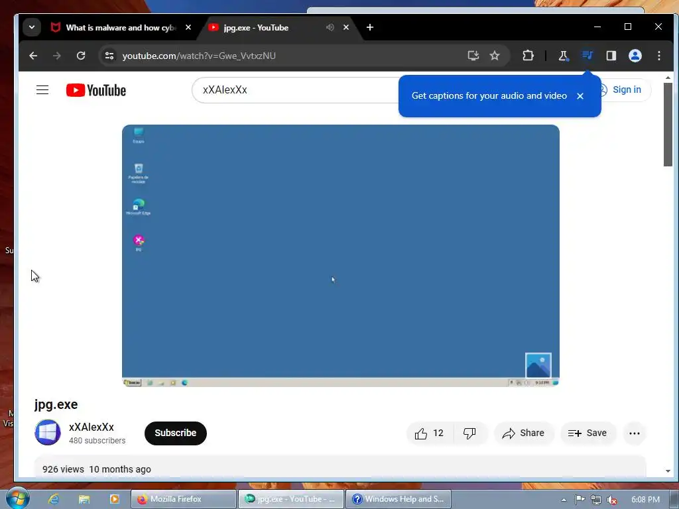Open the Chrome profile avatar
This screenshot has width=679, height=509.
point(635,56)
